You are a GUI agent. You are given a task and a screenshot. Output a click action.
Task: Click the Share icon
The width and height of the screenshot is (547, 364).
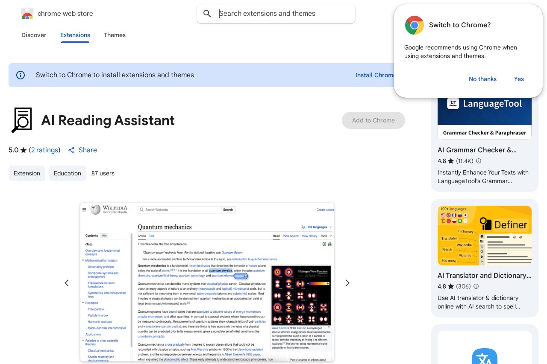pyautogui.click(x=71, y=150)
